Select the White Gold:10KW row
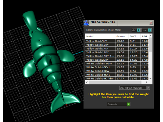 pos(117,71)
